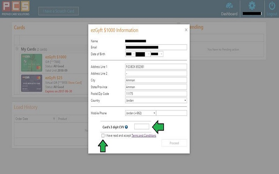Open the middle Date of Birth dropdown

pyautogui.click(x=143, y=54)
